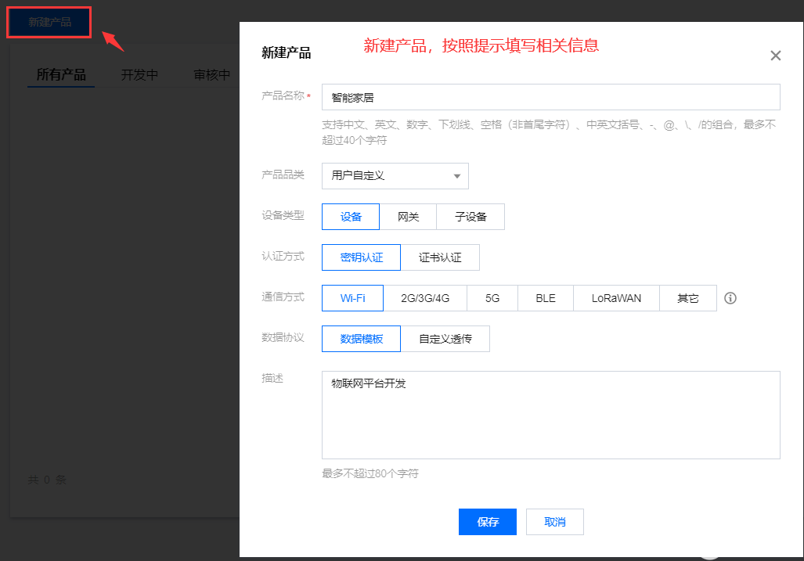Select 2G/3G/4G communication mode
Viewport: 804px width, 561px height.
pyautogui.click(x=425, y=297)
